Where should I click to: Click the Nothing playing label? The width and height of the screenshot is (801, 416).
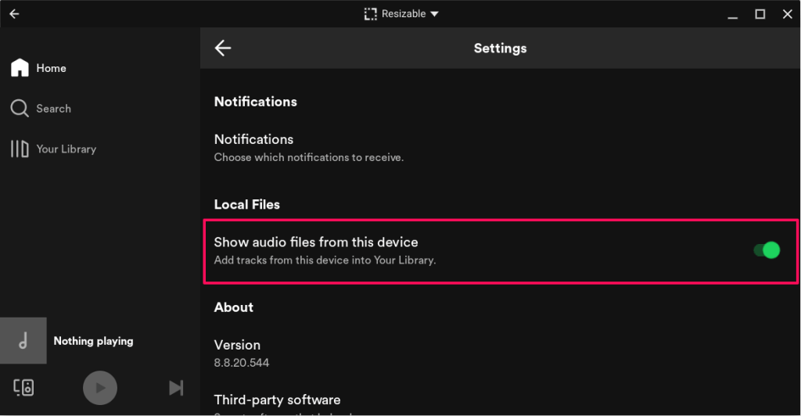[x=93, y=341]
